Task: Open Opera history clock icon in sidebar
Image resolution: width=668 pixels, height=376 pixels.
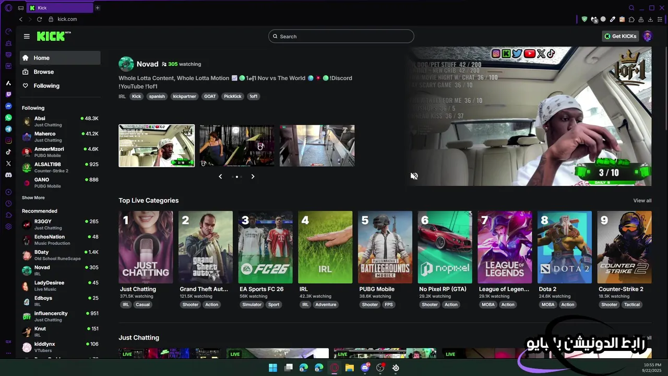Action: click(8, 204)
